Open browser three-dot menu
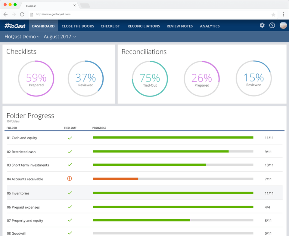Image resolution: width=289 pixels, height=236 pixels. coord(284,14)
